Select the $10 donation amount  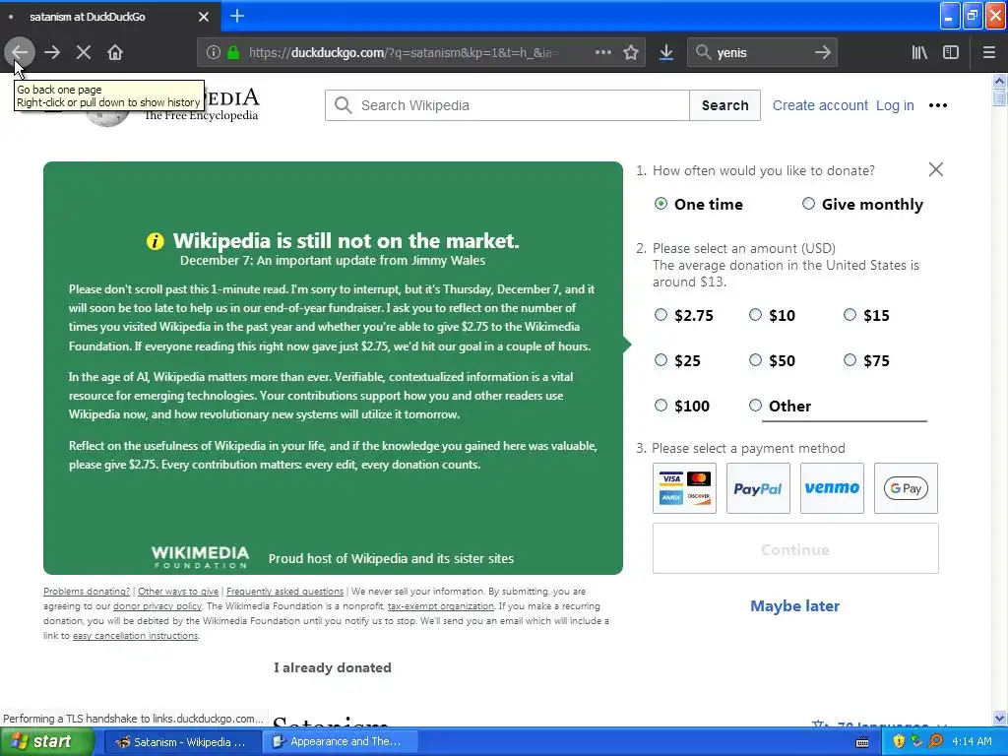click(755, 315)
